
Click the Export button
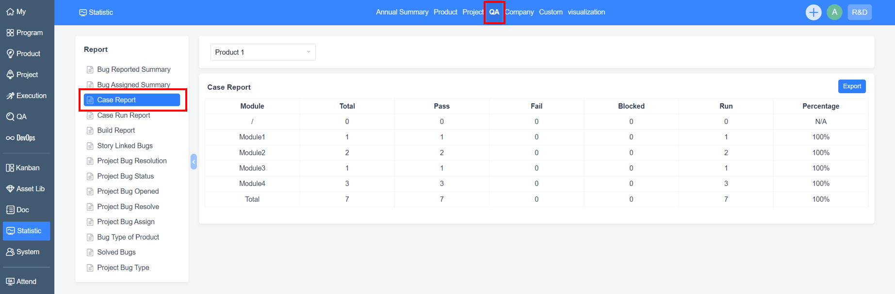(x=851, y=86)
